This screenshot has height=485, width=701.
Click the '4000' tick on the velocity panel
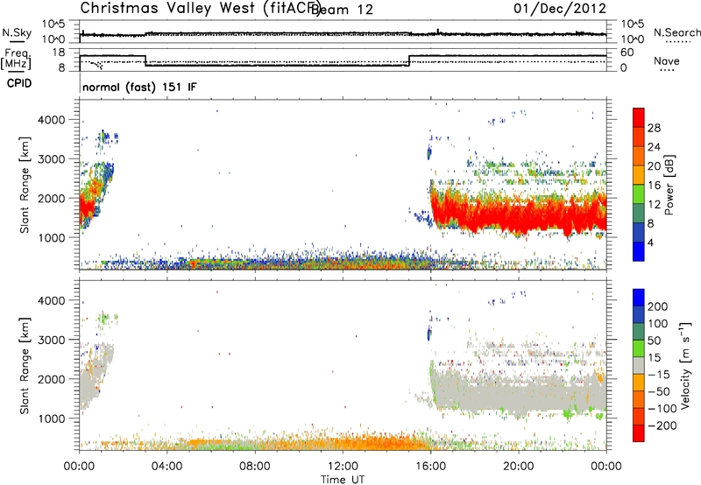(52, 300)
